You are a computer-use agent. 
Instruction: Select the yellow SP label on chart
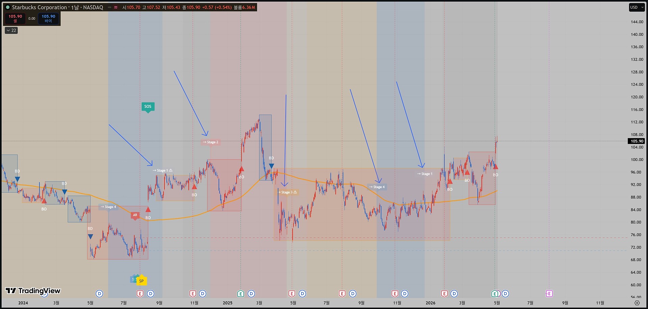141,281
